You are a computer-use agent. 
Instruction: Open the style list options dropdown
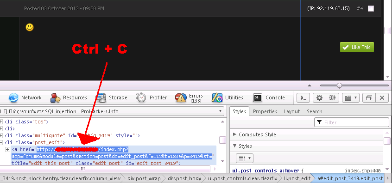click(245, 158)
